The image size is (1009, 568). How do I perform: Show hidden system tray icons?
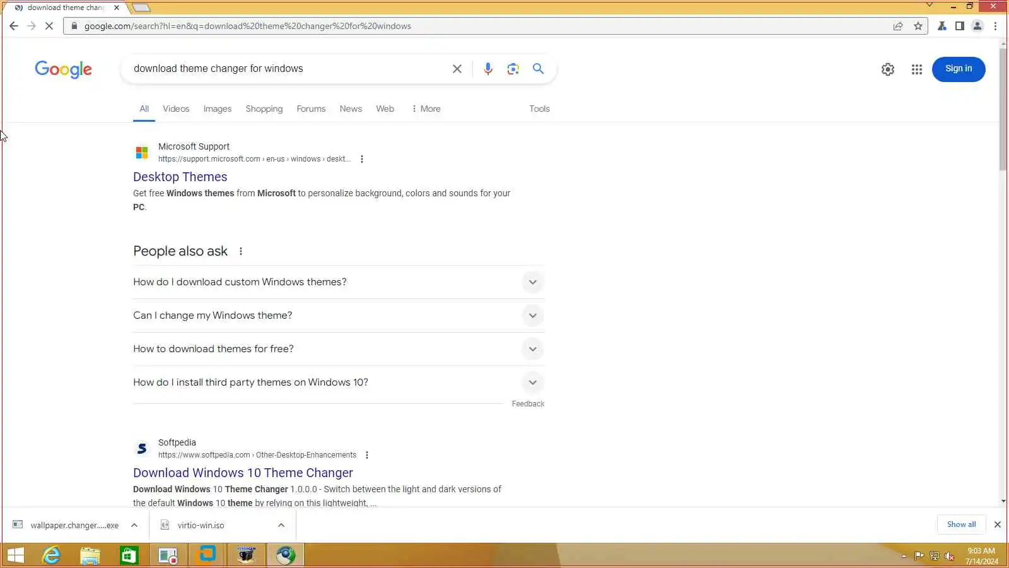point(904,556)
